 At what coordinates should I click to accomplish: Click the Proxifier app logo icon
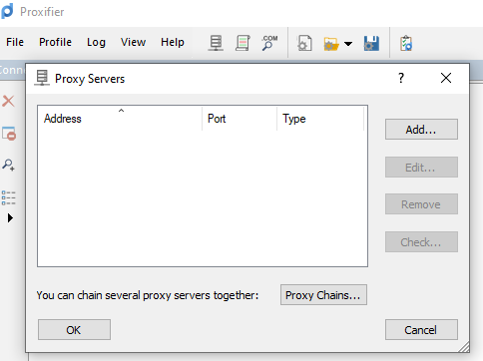(7, 11)
